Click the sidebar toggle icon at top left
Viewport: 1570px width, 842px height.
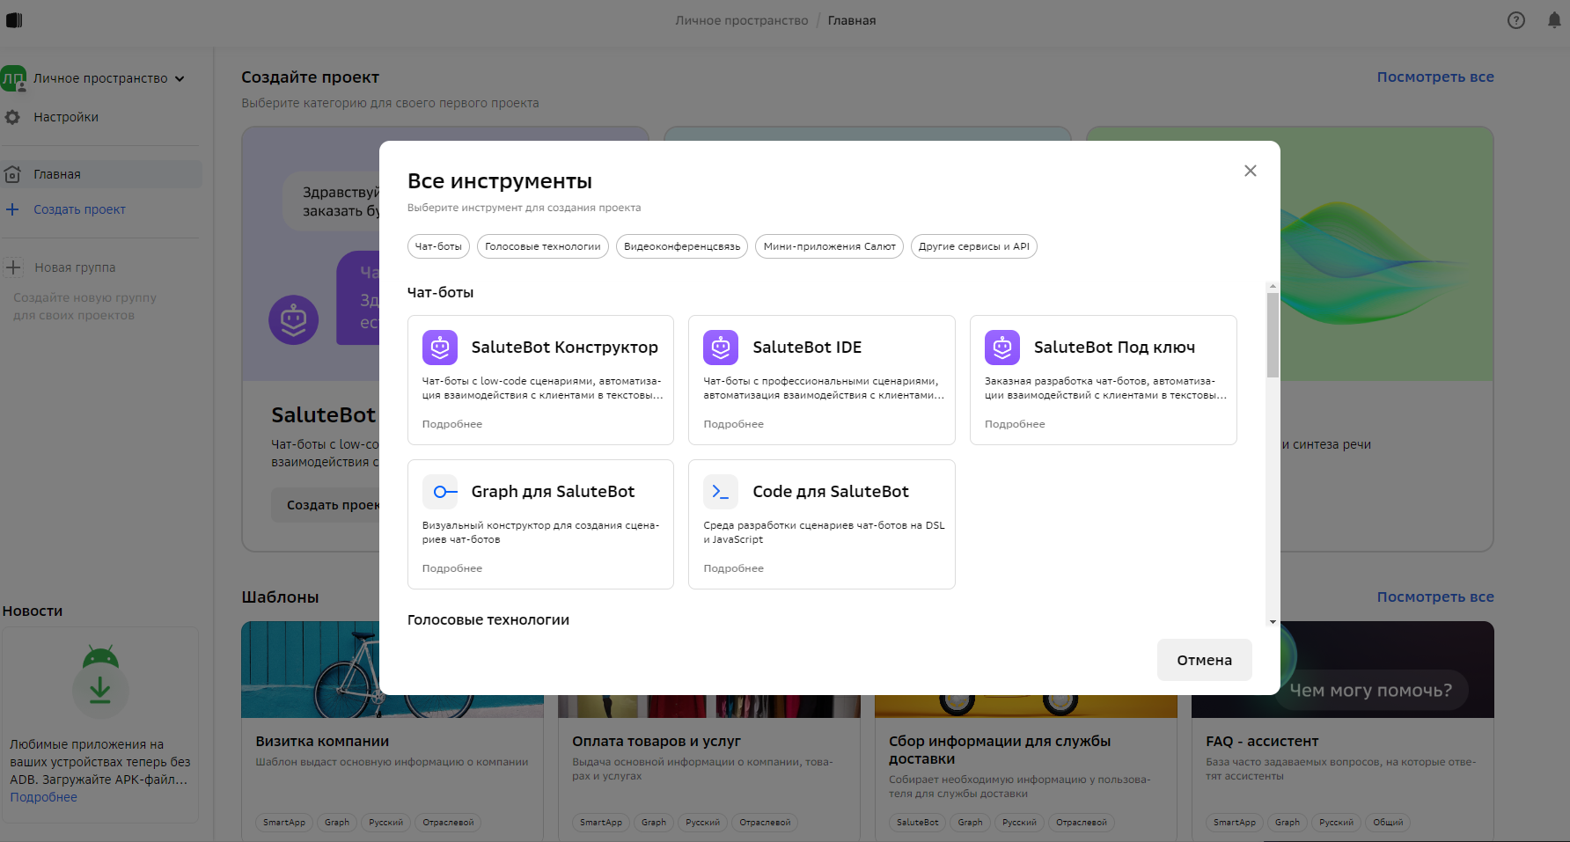click(14, 20)
